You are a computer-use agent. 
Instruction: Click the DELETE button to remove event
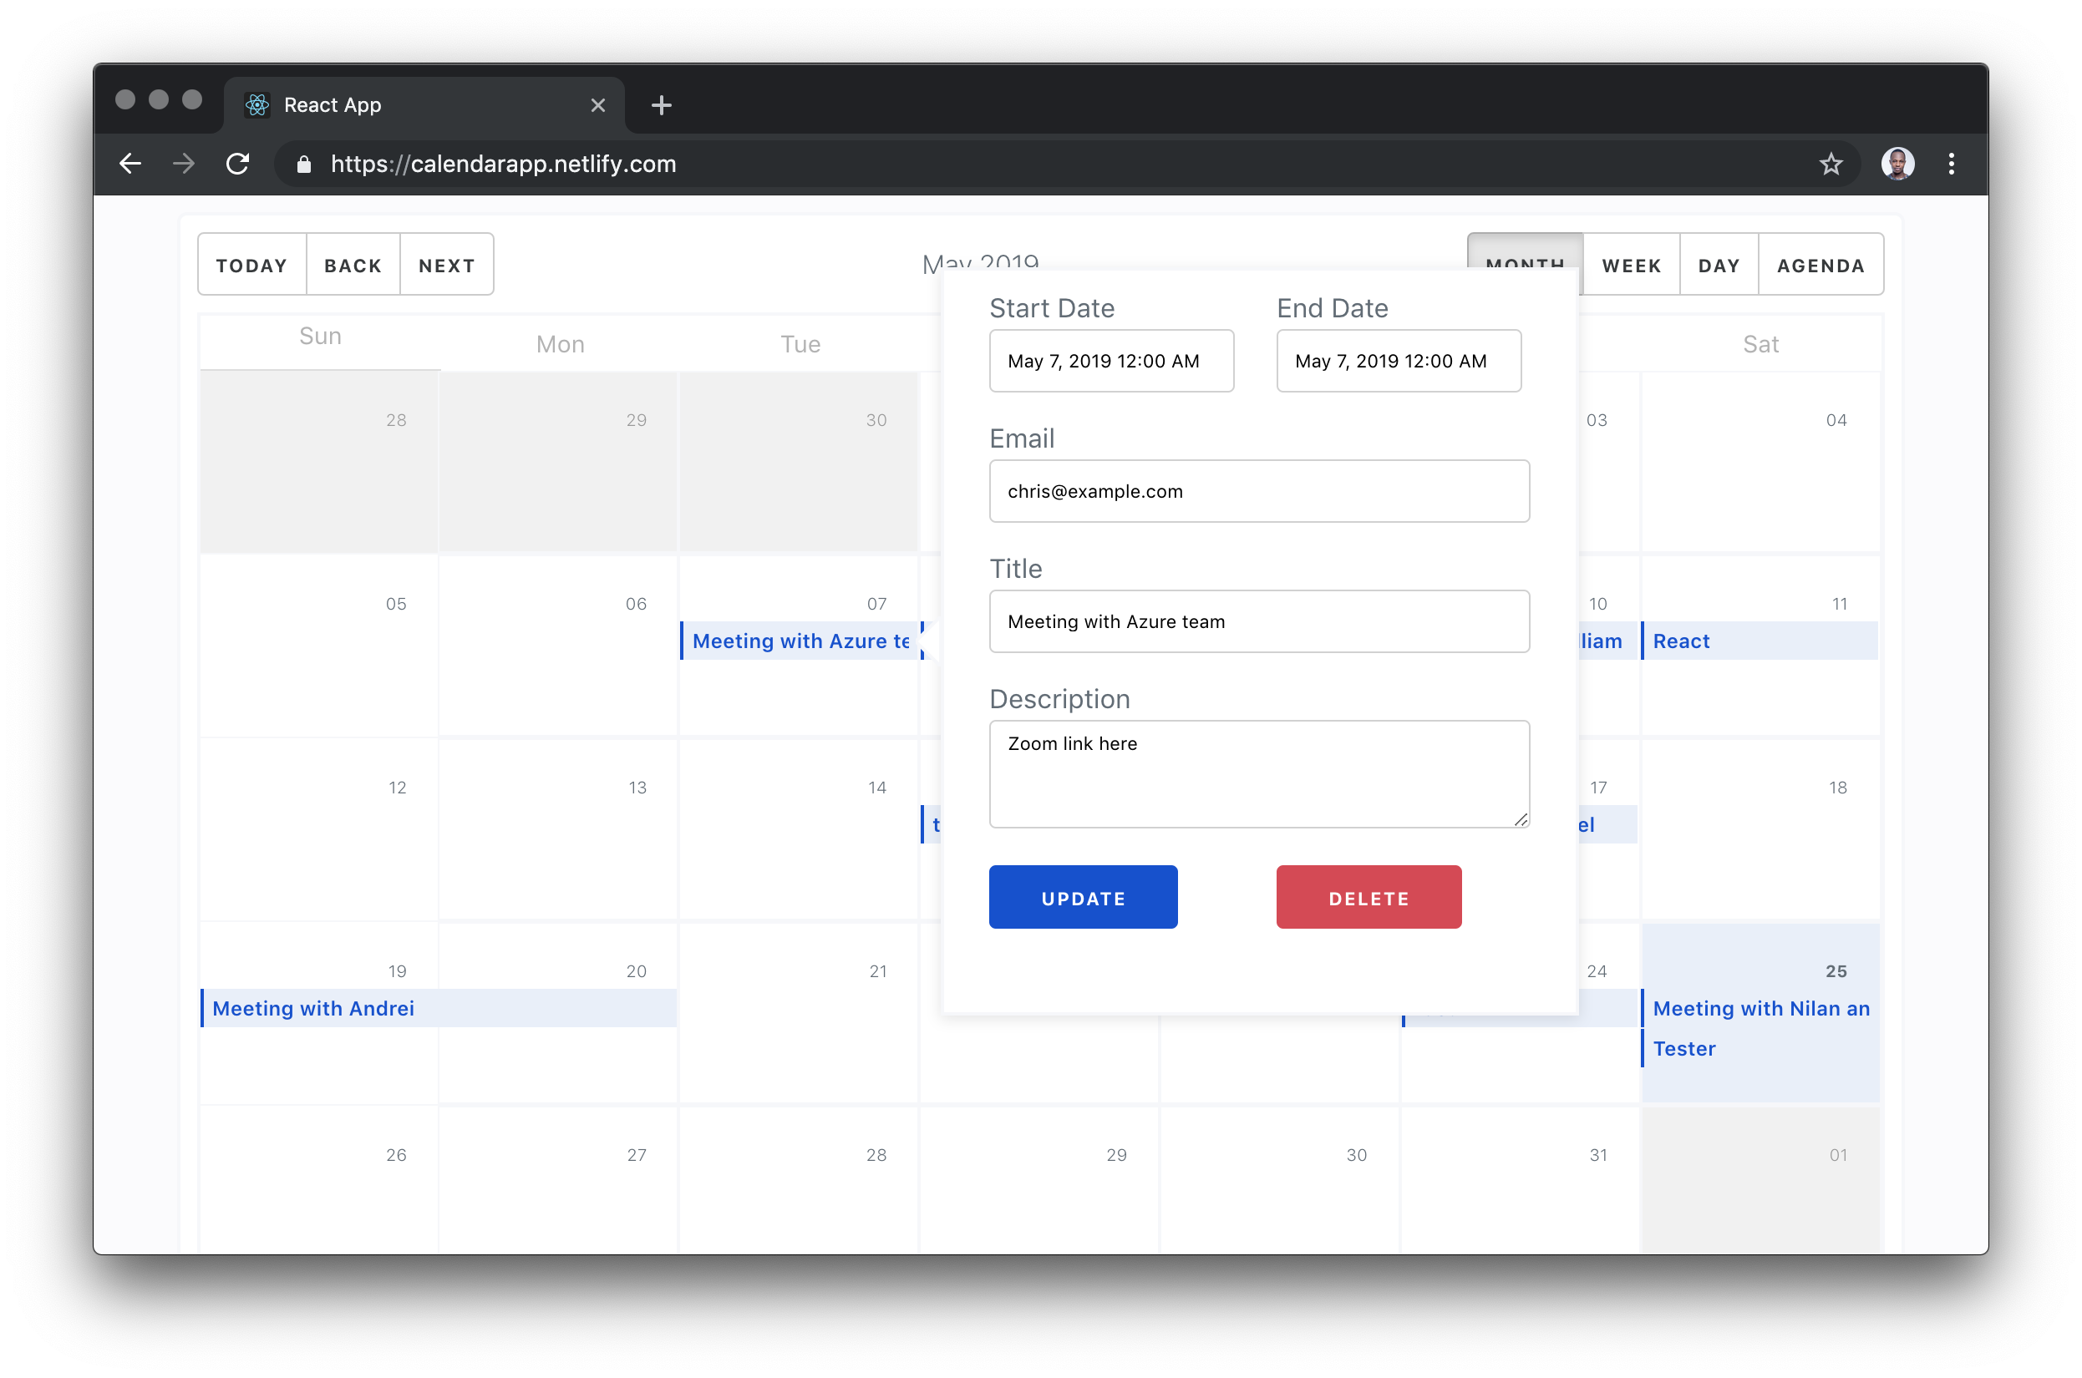point(1368,897)
